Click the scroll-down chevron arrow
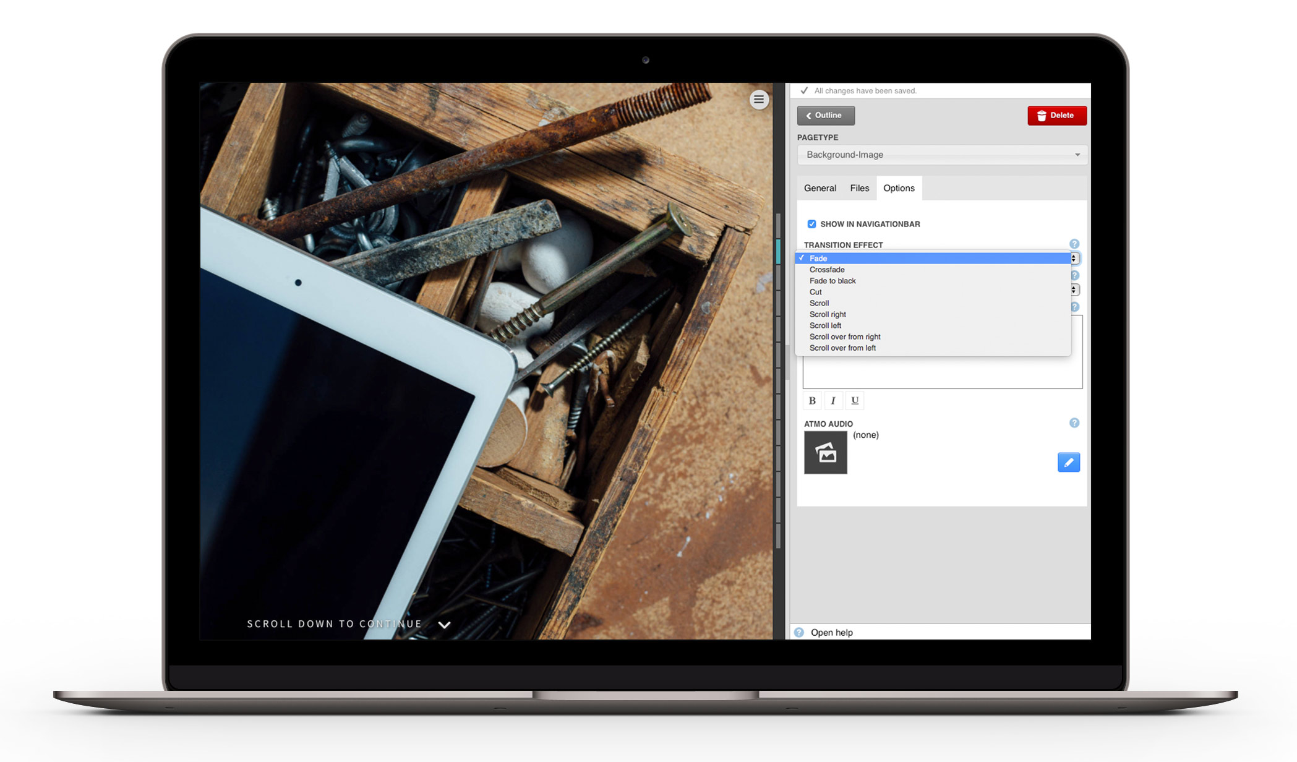Viewport: 1297px width, 762px height. coord(444,625)
